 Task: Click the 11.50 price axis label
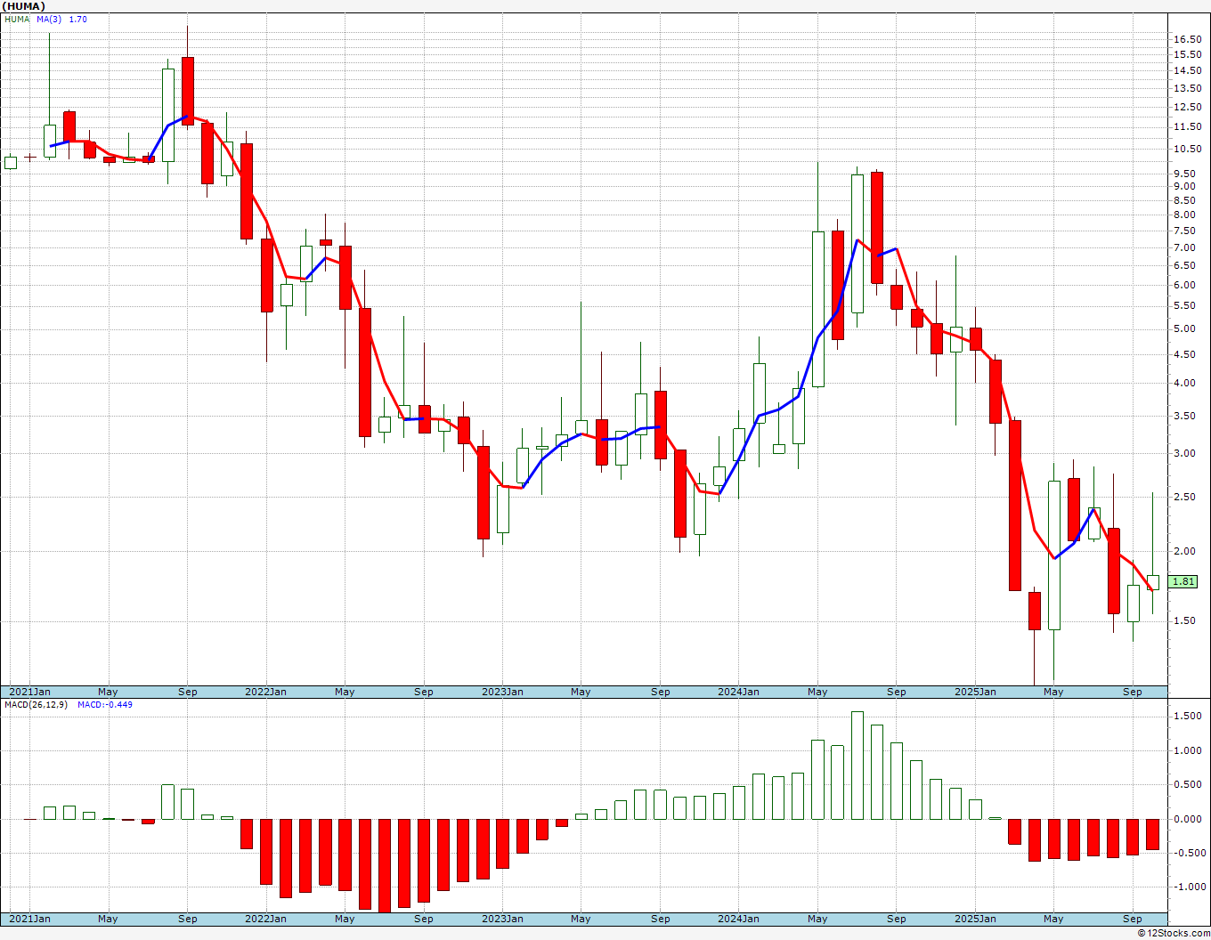point(1188,127)
